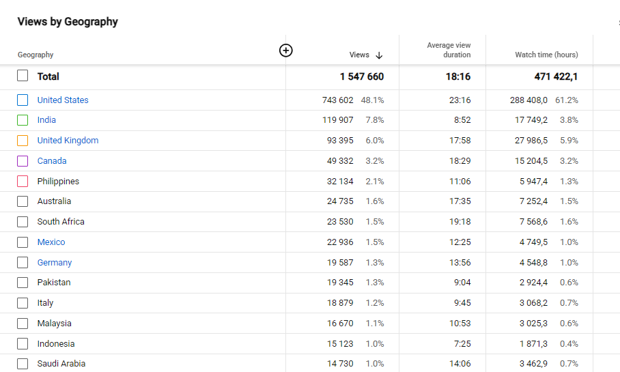The width and height of the screenshot is (620, 372).
Task: Click the Watch time (hours) header
Action: (546, 55)
